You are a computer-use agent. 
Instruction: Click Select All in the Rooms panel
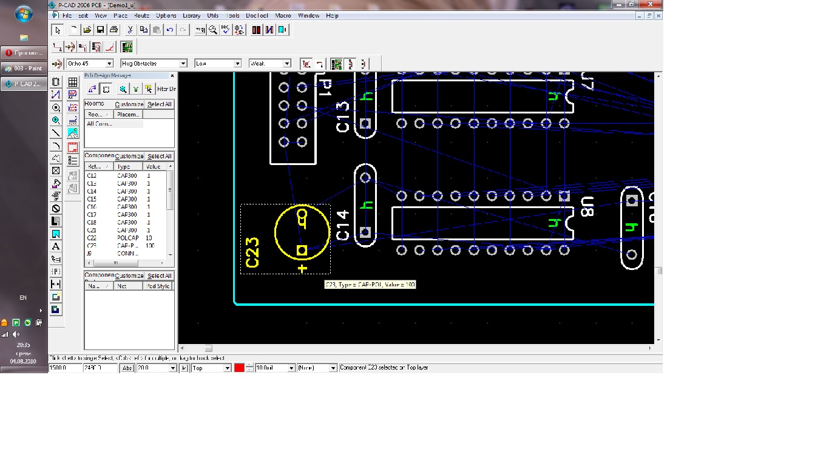click(160, 104)
